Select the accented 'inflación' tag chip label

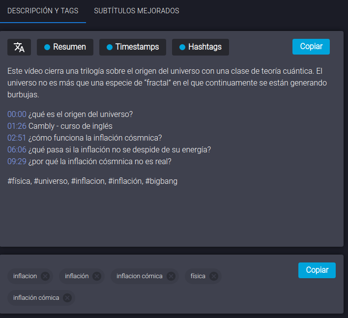click(77, 276)
